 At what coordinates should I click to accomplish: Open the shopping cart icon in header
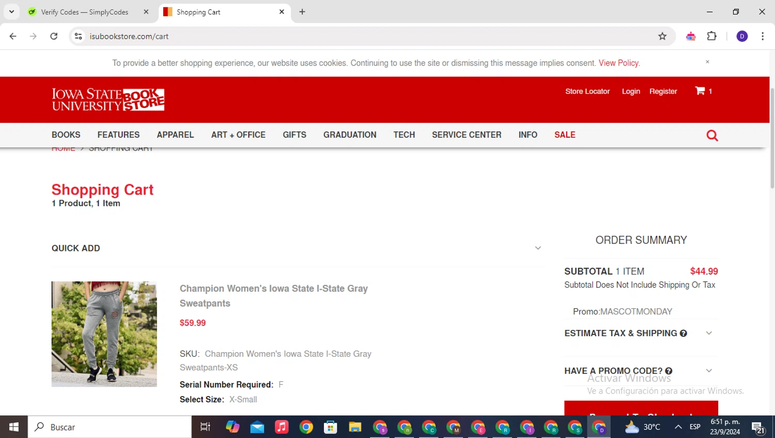pos(703,91)
